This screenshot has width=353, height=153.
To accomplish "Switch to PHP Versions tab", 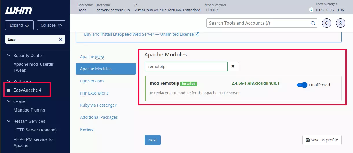I will tap(92, 81).
